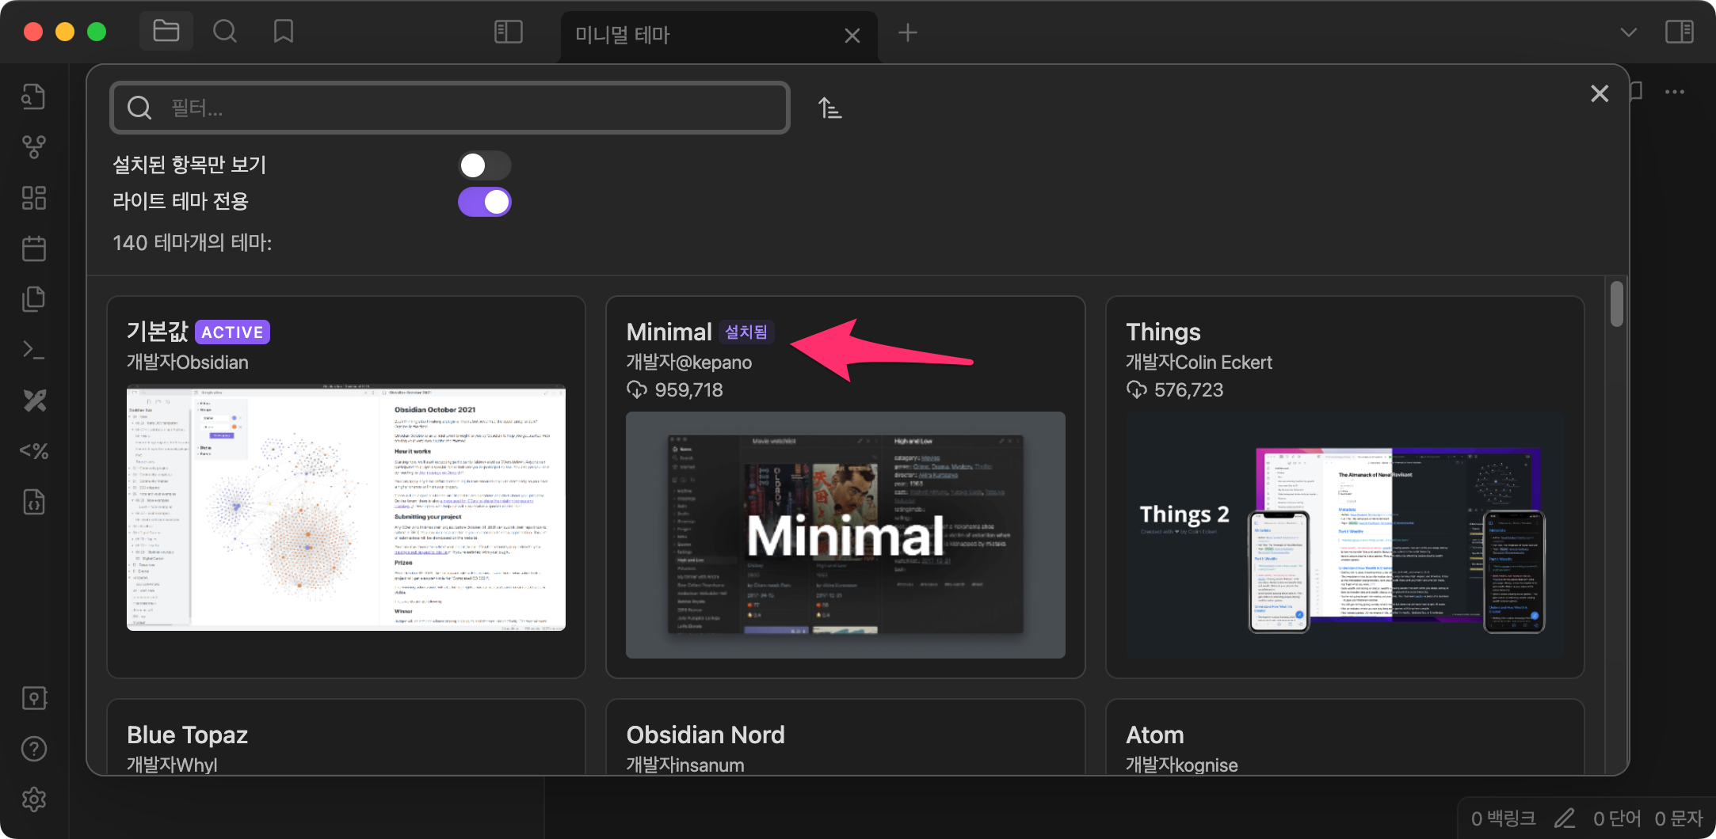
Task: Expand the tab list chevron dropdown
Action: [x=1628, y=32]
